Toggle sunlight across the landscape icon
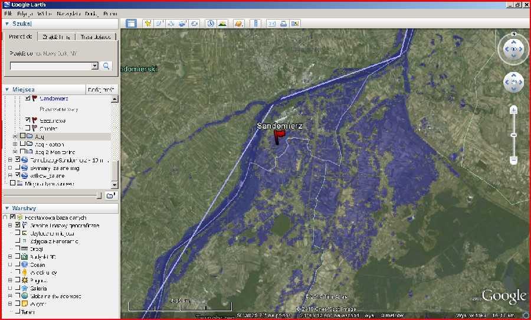 [222, 24]
